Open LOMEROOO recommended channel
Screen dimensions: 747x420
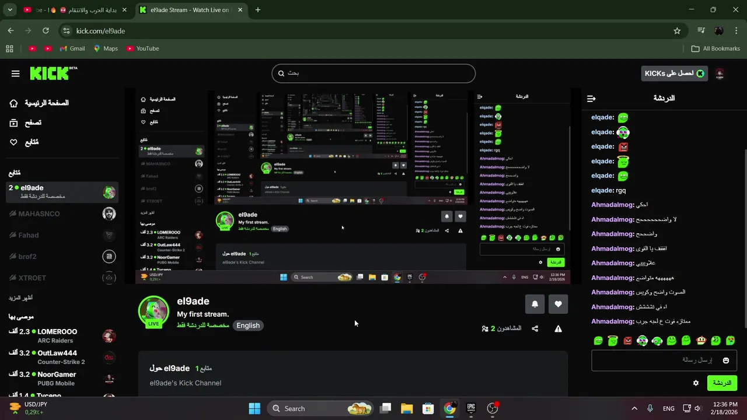tap(62, 336)
